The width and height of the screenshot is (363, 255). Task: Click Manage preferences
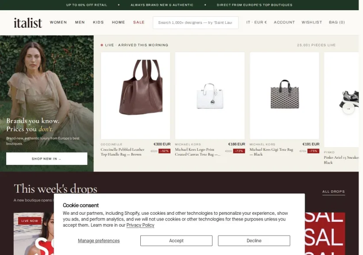[99, 241]
